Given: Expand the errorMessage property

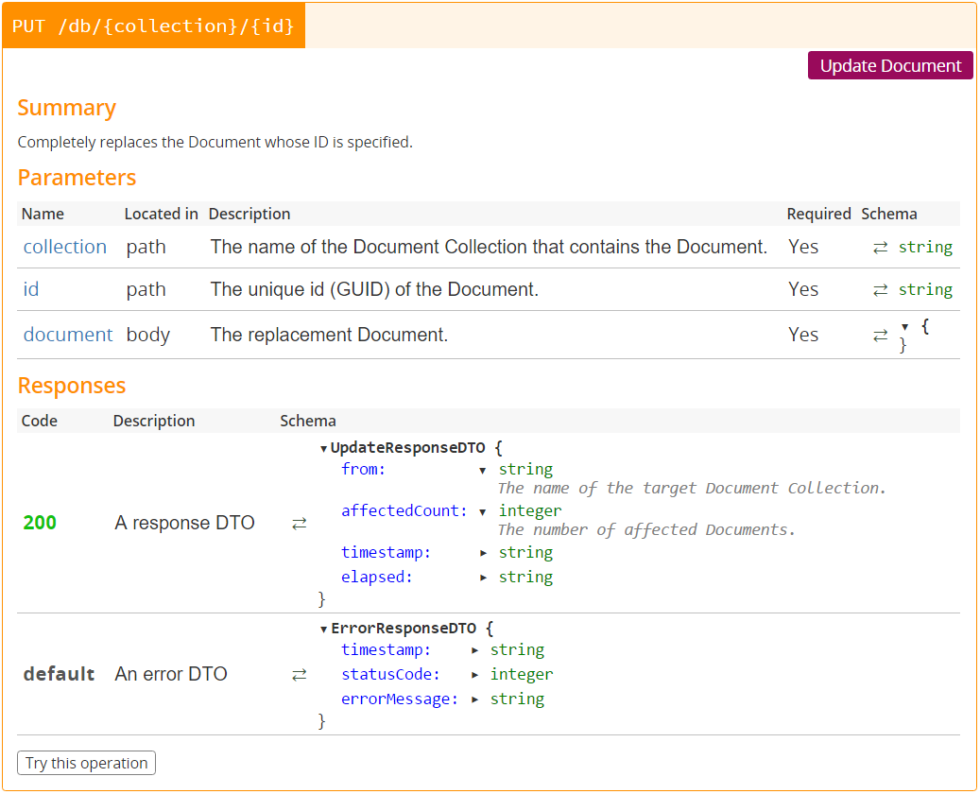Looking at the screenshot, I should [475, 699].
